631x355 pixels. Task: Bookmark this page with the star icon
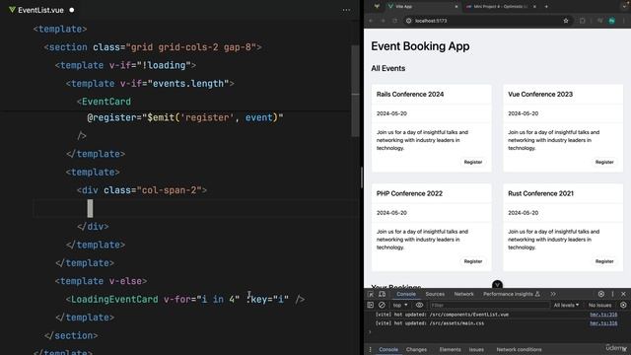tap(565, 21)
